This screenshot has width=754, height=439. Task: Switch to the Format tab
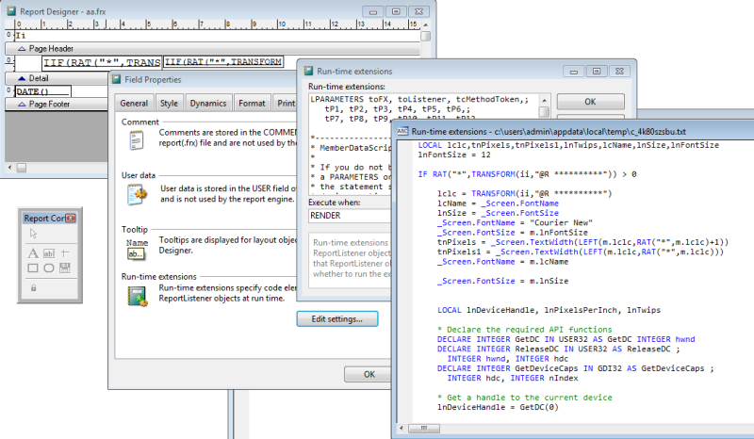[252, 104]
